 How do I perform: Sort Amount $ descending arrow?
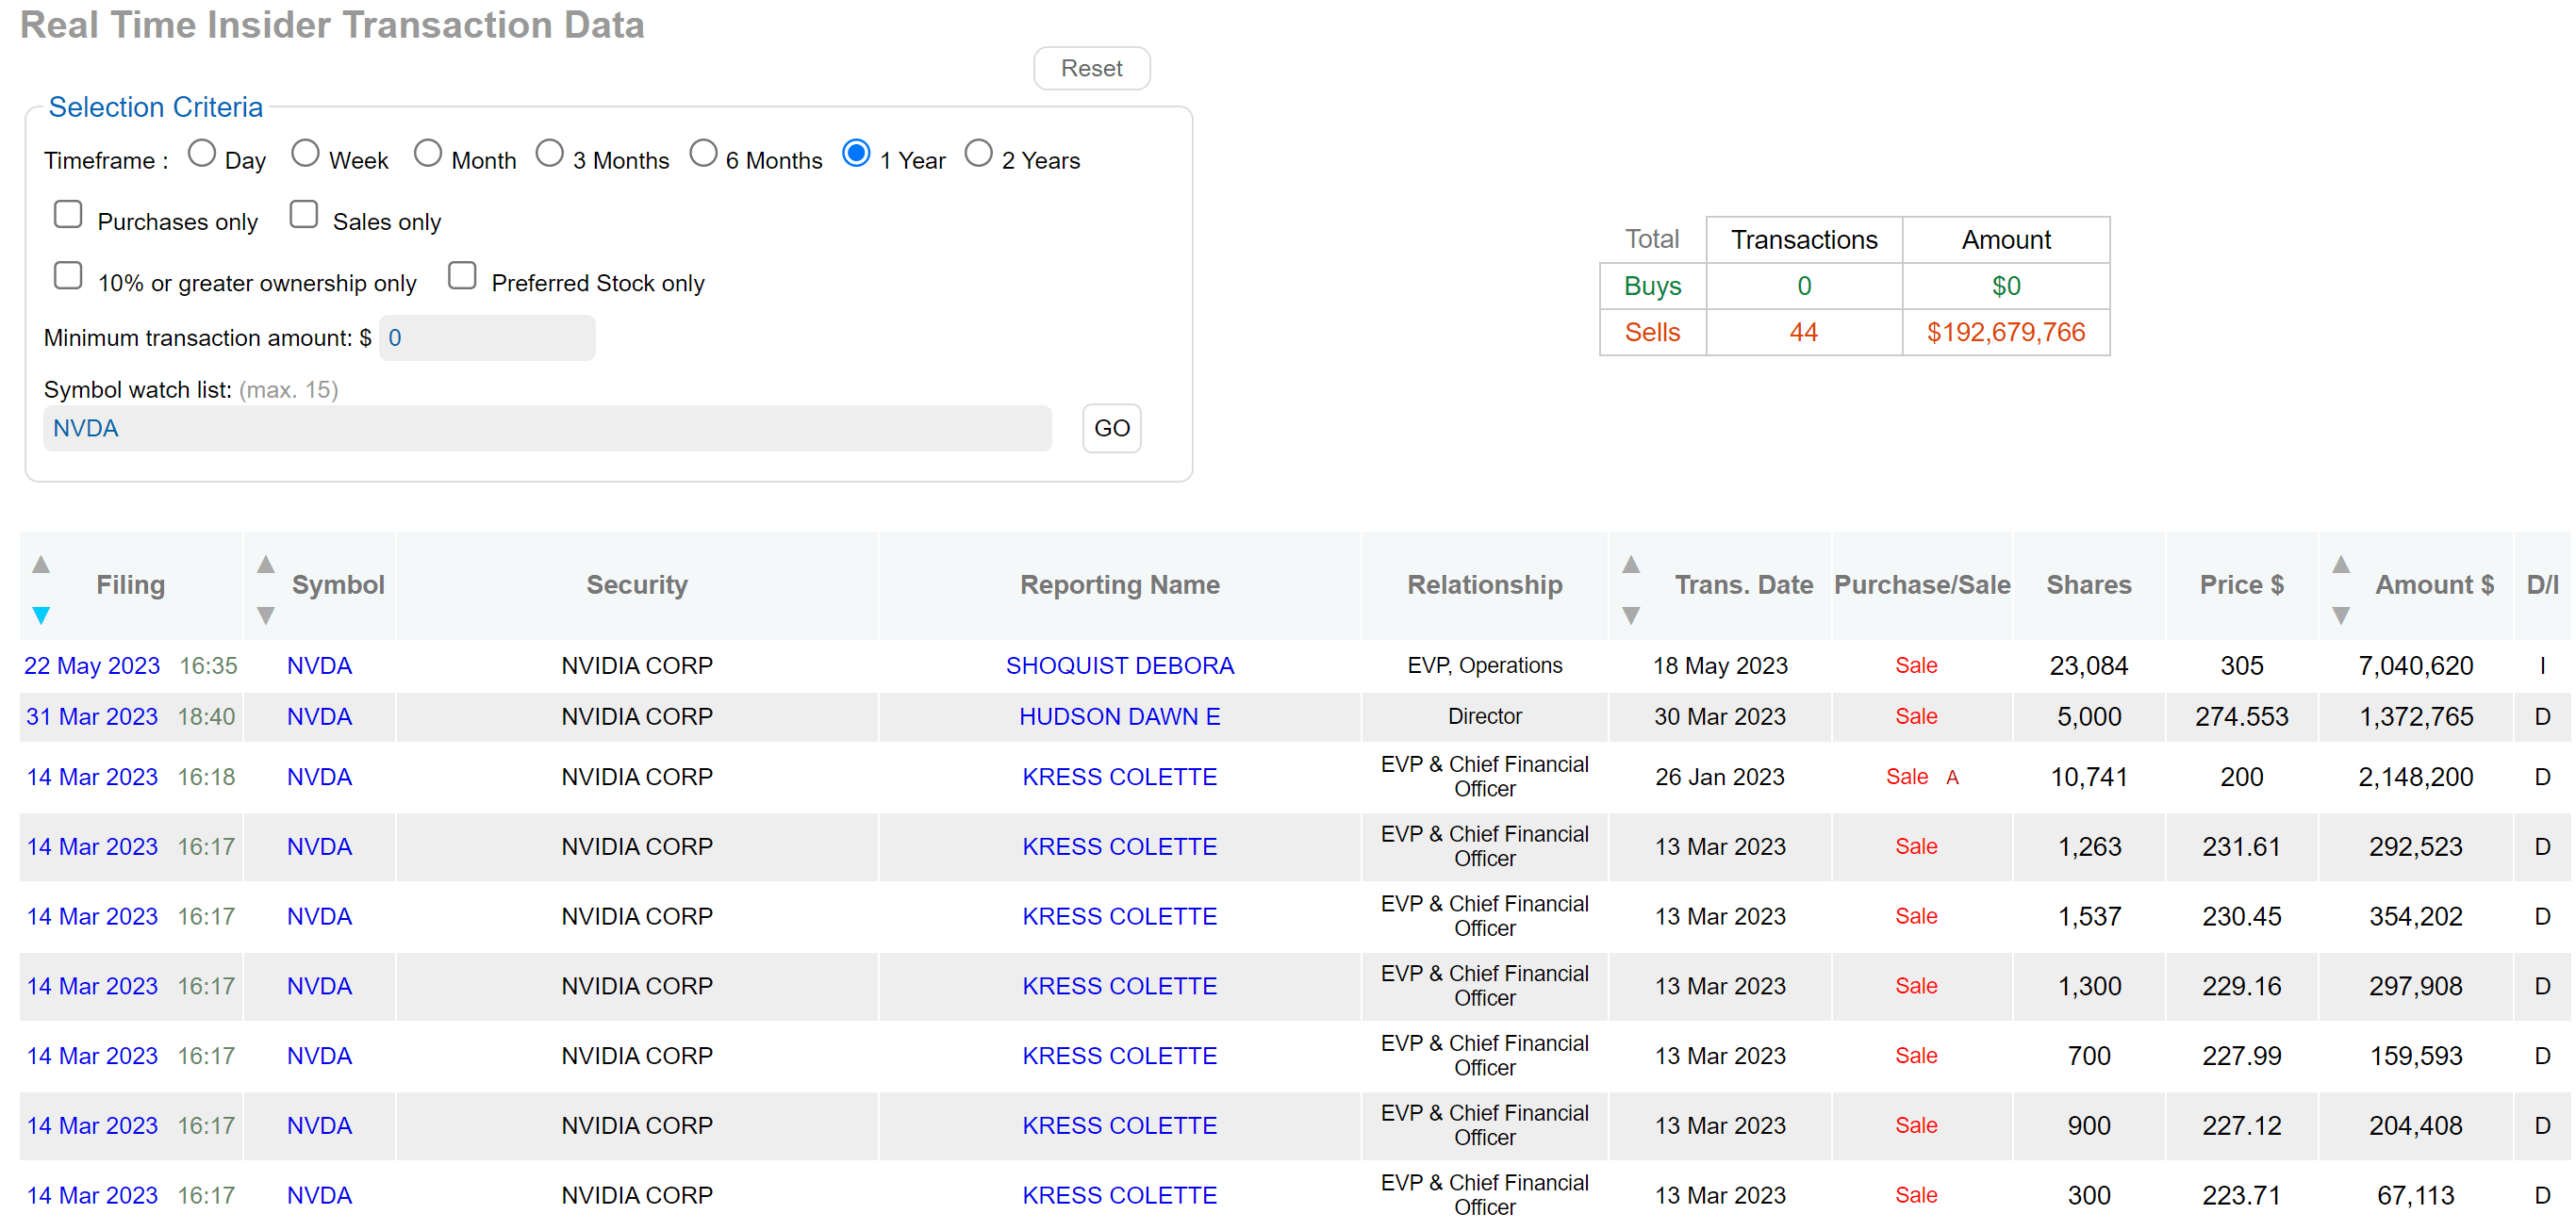pos(2341,615)
